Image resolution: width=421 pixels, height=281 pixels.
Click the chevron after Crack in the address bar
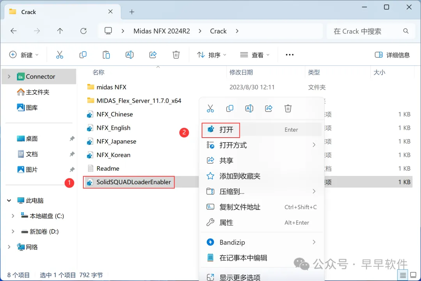pos(237,31)
